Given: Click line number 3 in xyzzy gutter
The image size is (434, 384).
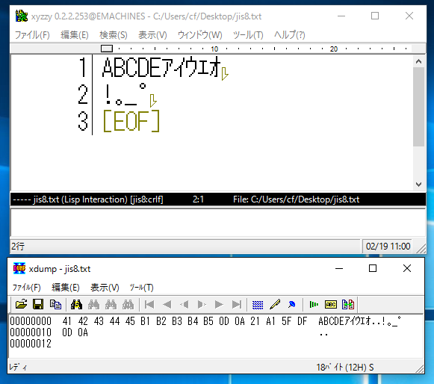Looking at the screenshot, I should tap(83, 121).
